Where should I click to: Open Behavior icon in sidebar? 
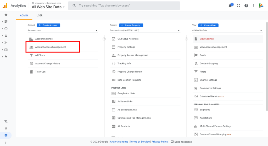(x=6, y=50)
